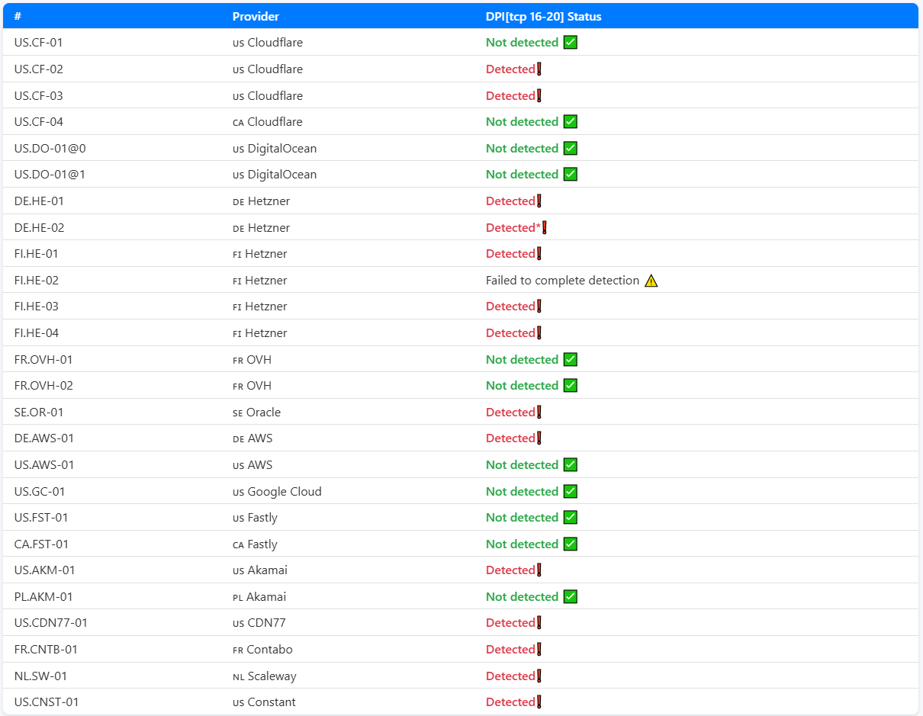
Task: Click the green checkmark for US.DO-01@0
Action: (570, 149)
